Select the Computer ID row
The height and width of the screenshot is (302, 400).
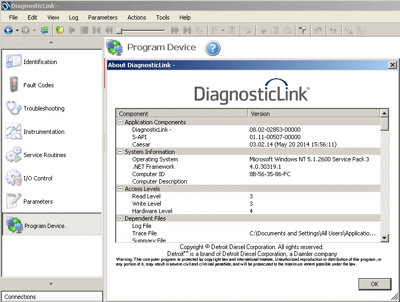pyautogui.click(x=248, y=174)
